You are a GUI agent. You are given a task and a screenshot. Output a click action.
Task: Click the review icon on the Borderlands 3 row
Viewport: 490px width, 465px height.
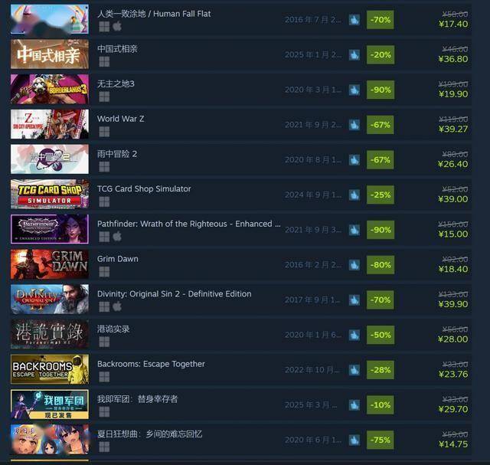(x=354, y=90)
